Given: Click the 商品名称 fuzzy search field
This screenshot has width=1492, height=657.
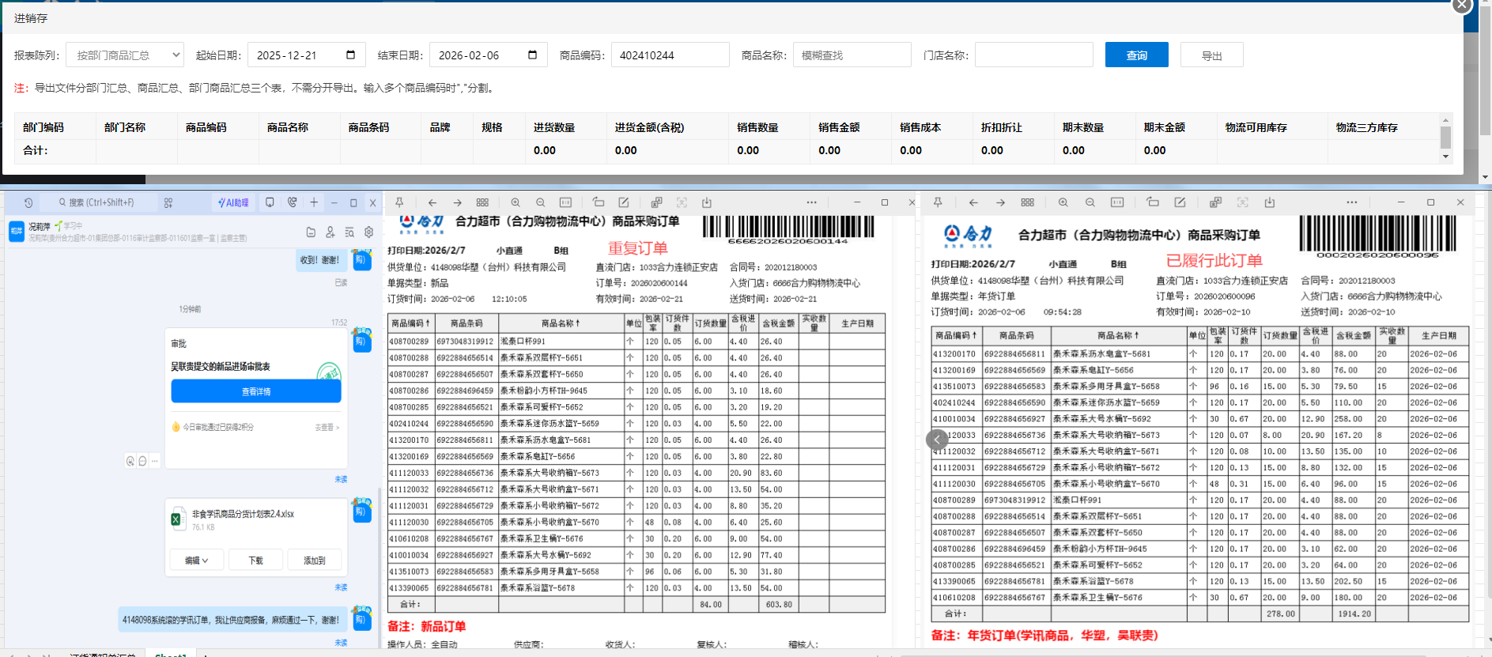Looking at the screenshot, I should (852, 55).
